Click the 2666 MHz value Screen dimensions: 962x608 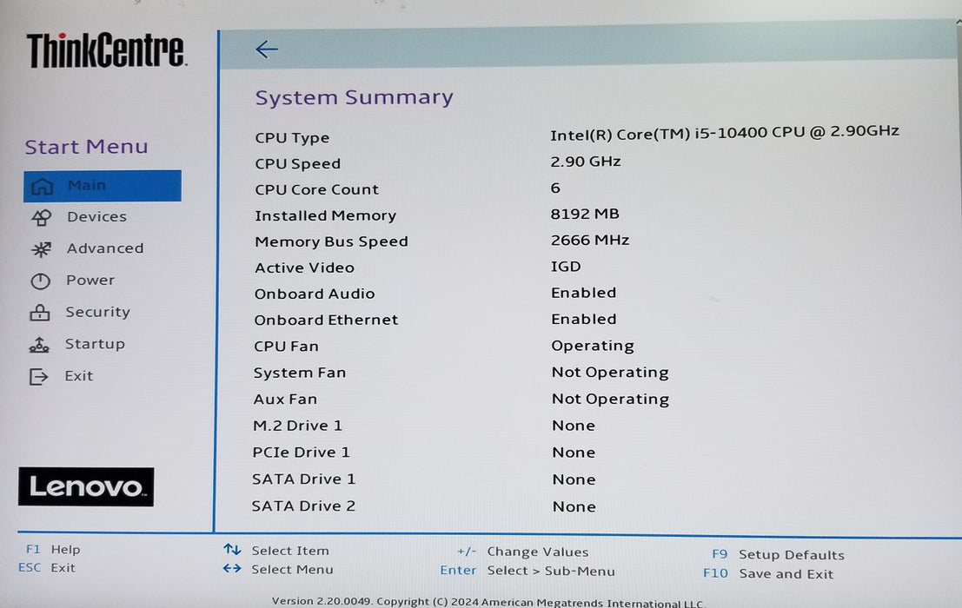point(590,241)
